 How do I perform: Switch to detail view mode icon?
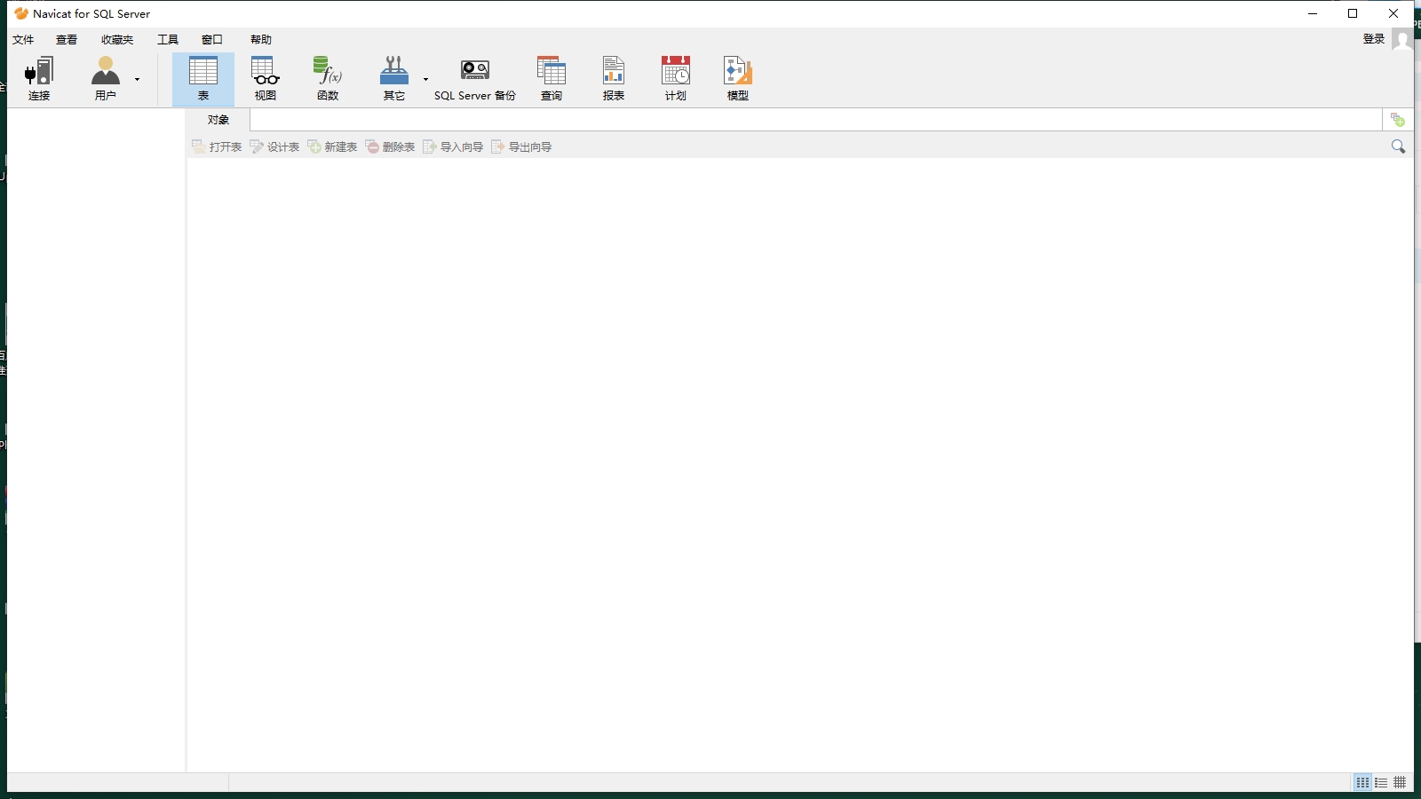tap(1381, 782)
